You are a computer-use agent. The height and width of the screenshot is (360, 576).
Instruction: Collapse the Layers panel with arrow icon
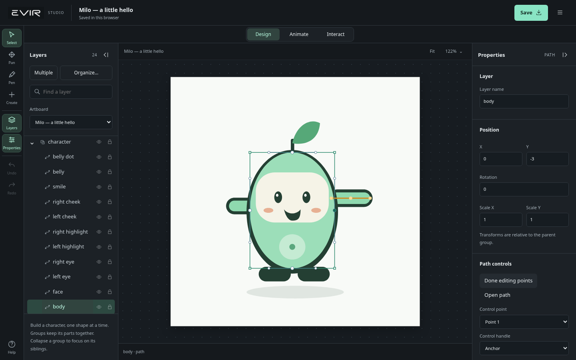coord(106,55)
